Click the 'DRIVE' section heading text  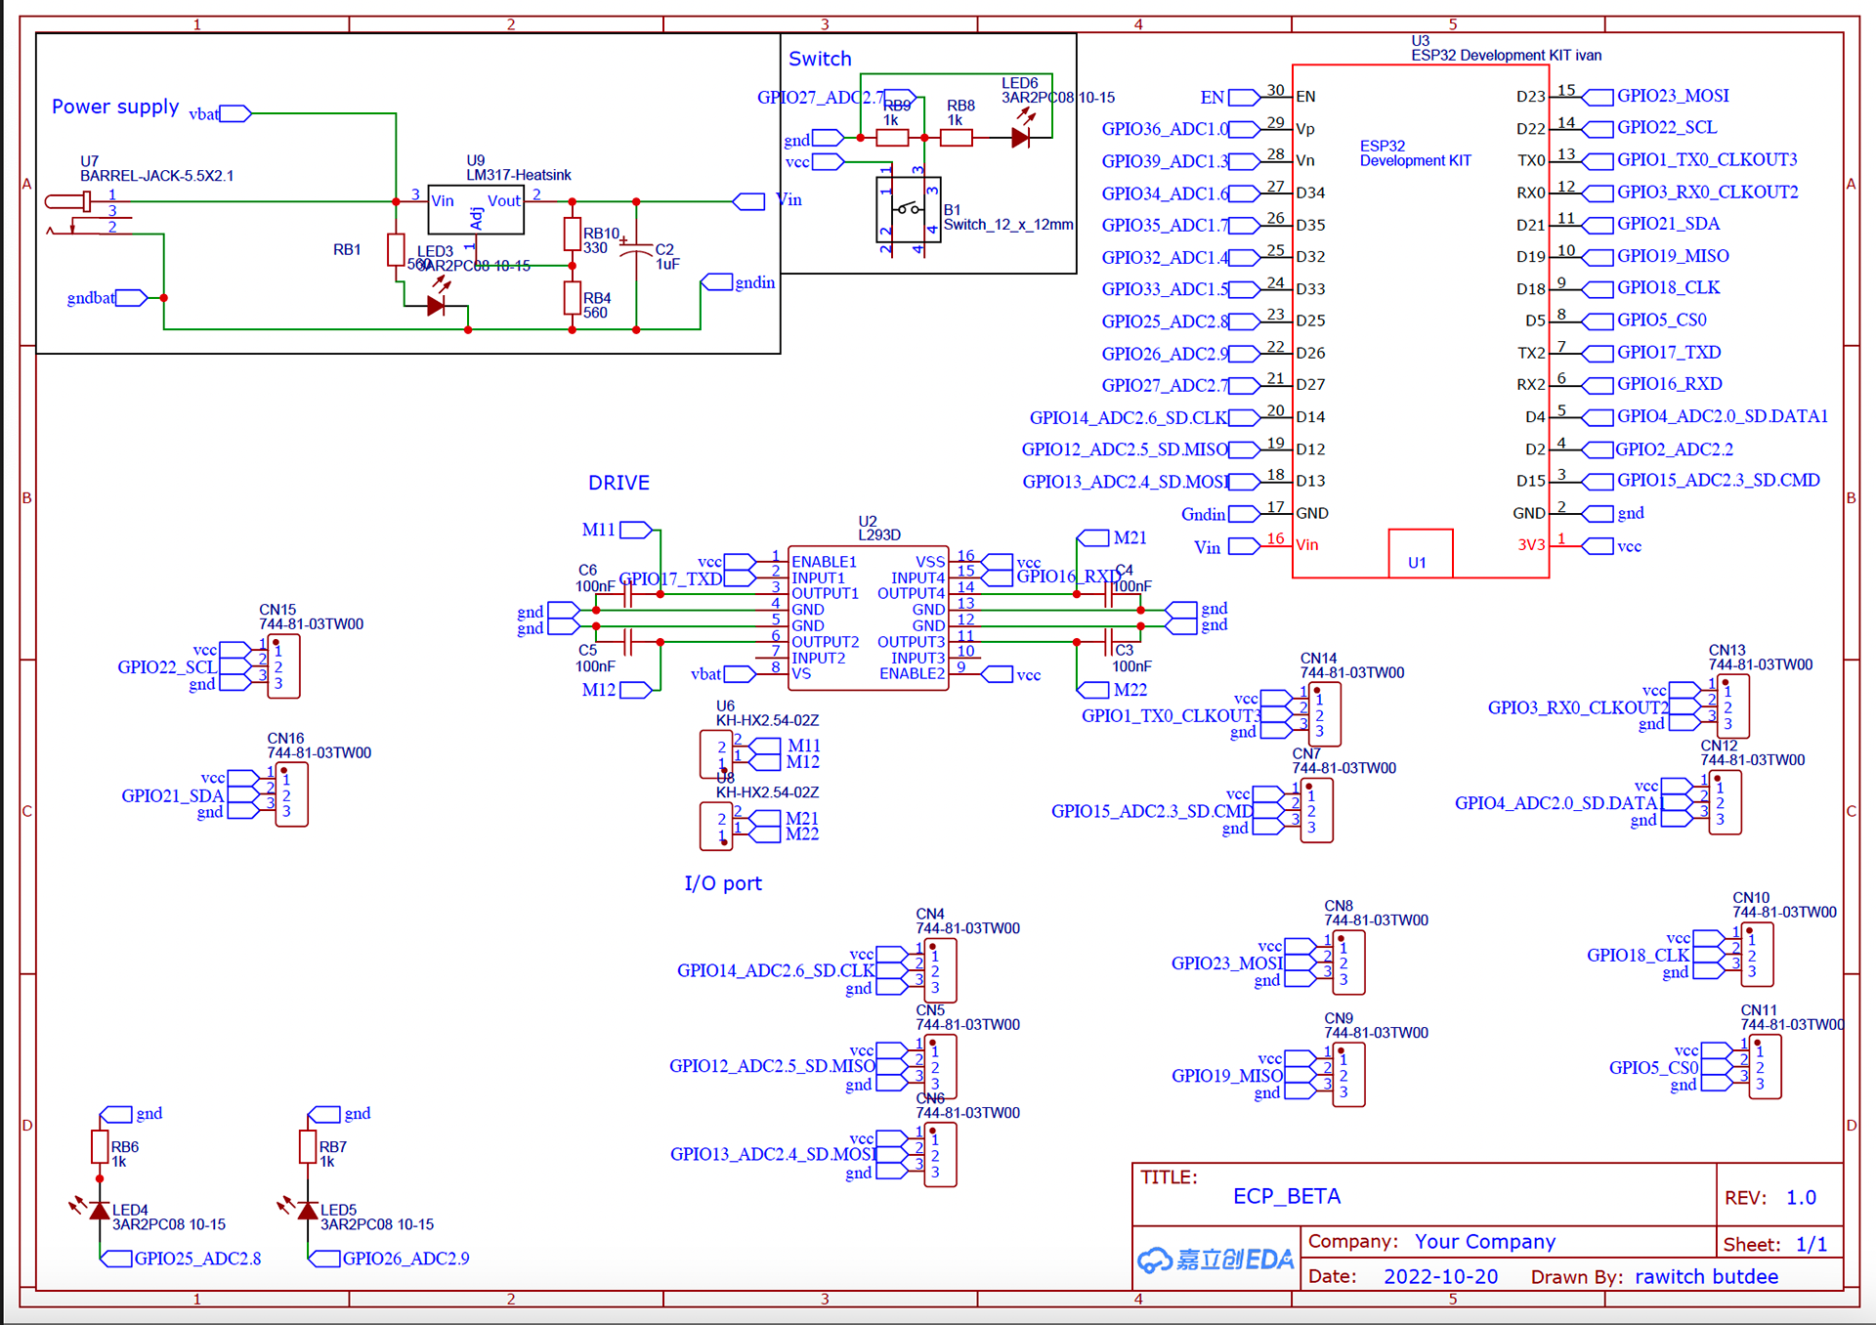[x=618, y=483]
